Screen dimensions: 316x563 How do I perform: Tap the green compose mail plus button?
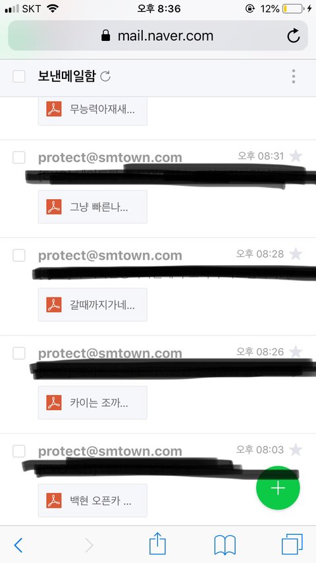click(278, 488)
